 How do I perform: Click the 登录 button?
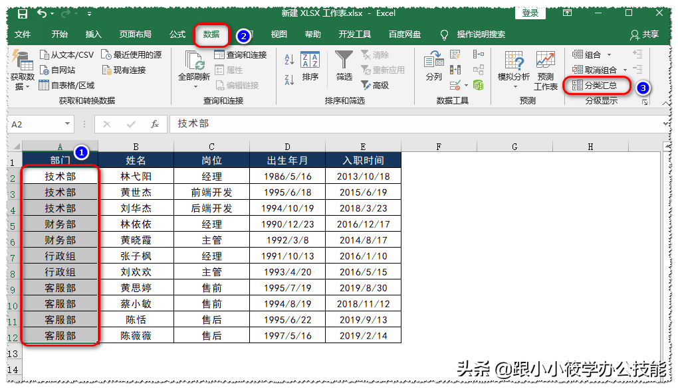pos(530,13)
